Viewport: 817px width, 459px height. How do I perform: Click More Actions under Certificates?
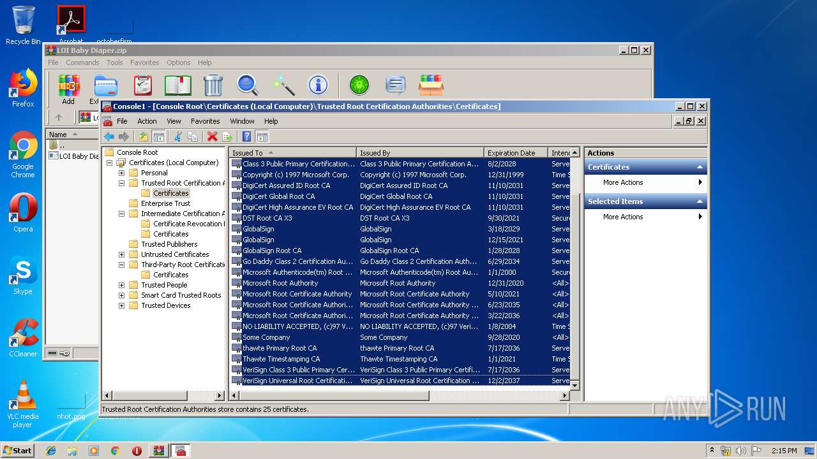tap(646, 182)
